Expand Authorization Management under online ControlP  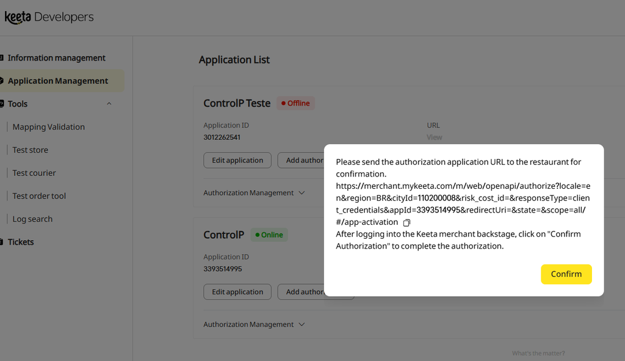click(x=255, y=324)
